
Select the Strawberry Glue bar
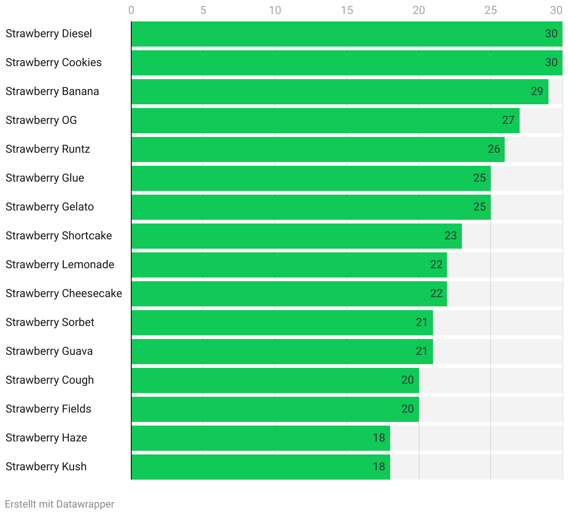pos(311,178)
